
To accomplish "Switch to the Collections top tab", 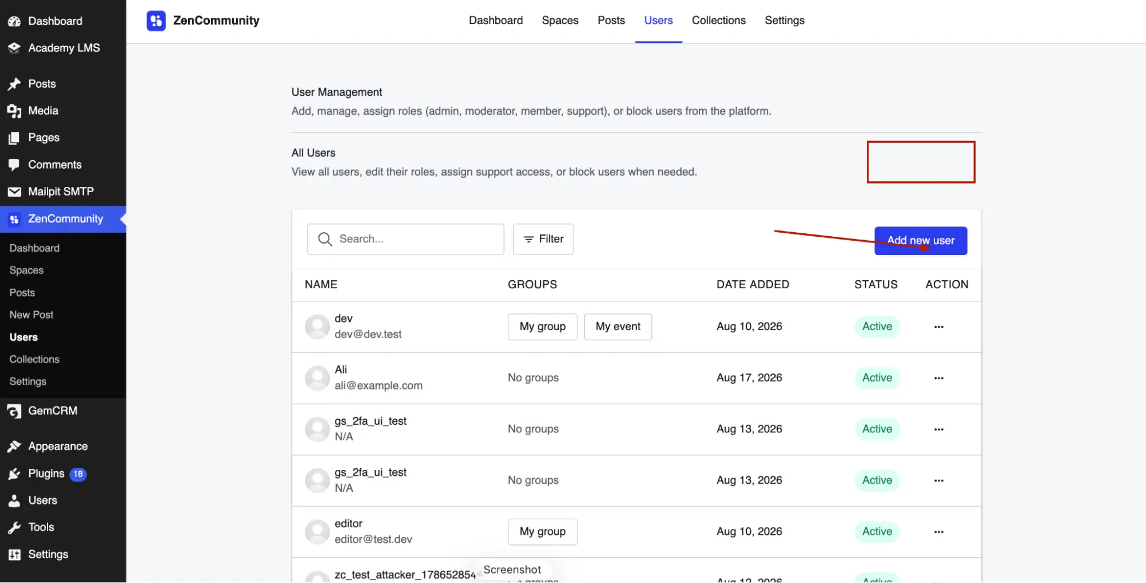I will 718,21.
